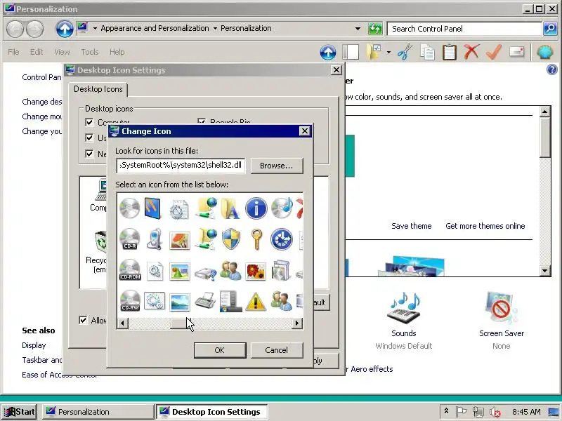Choose the yellow warning triangle icon
Viewport: 562px width, 421px height.
256,302
